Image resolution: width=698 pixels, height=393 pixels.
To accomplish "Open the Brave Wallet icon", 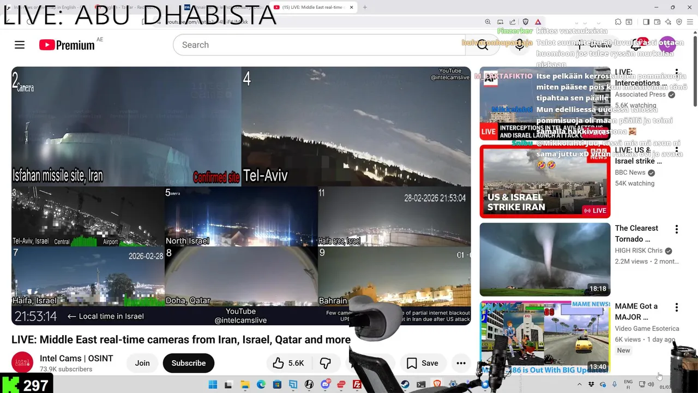I will [x=657, y=22].
